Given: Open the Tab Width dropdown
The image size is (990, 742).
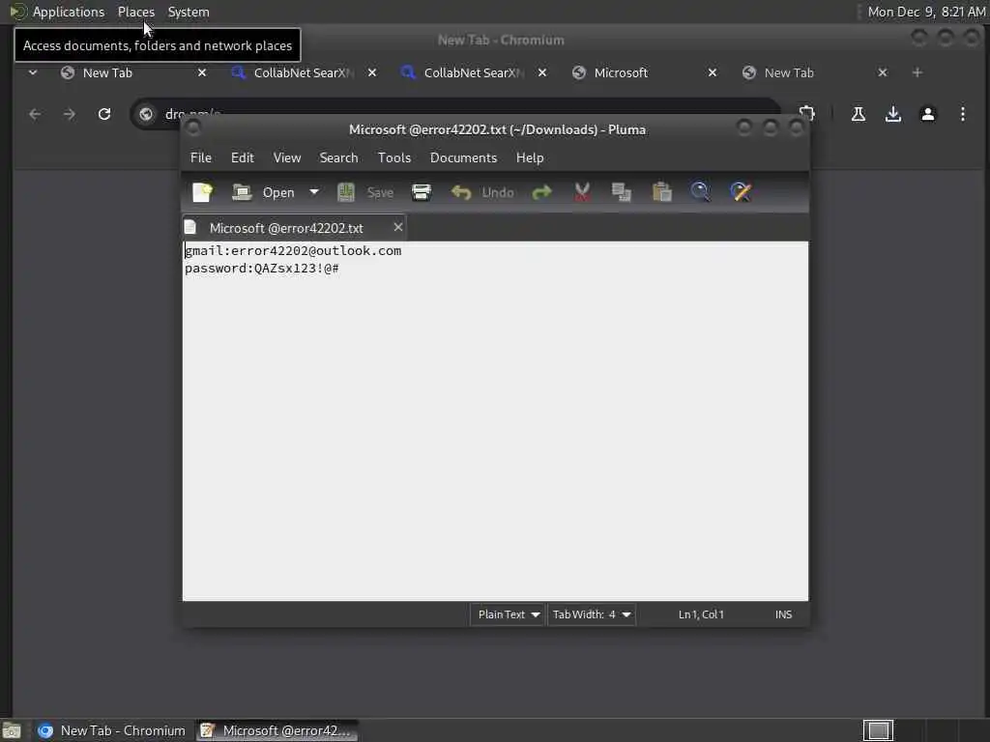Looking at the screenshot, I should click(592, 614).
